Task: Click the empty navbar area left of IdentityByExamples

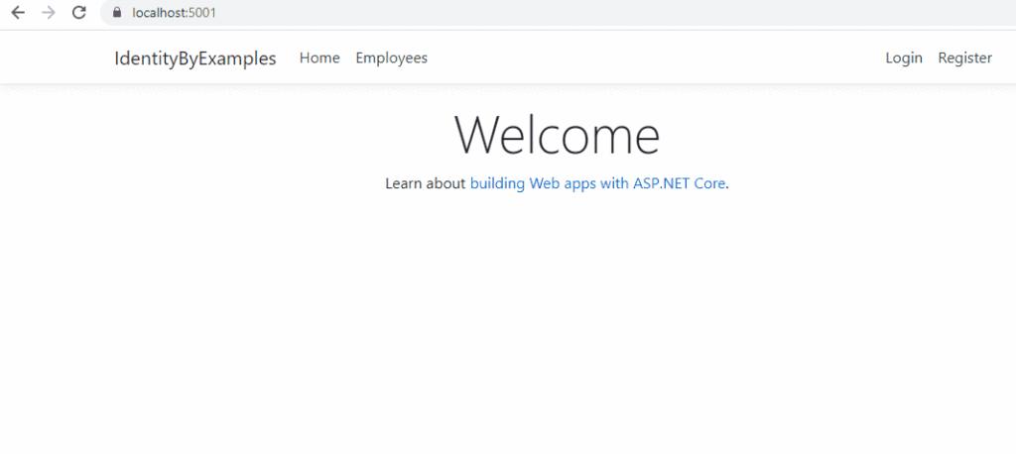Action: pyautogui.click(x=55, y=57)
